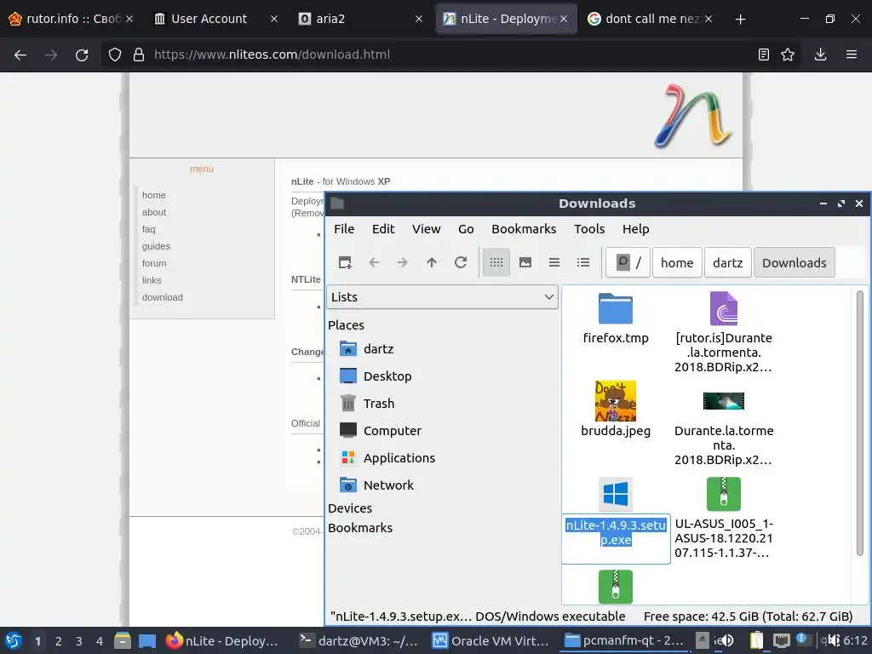872x654 pixels.
Task: Switch to the aria2 browser tab
Action: coord(360,19)
